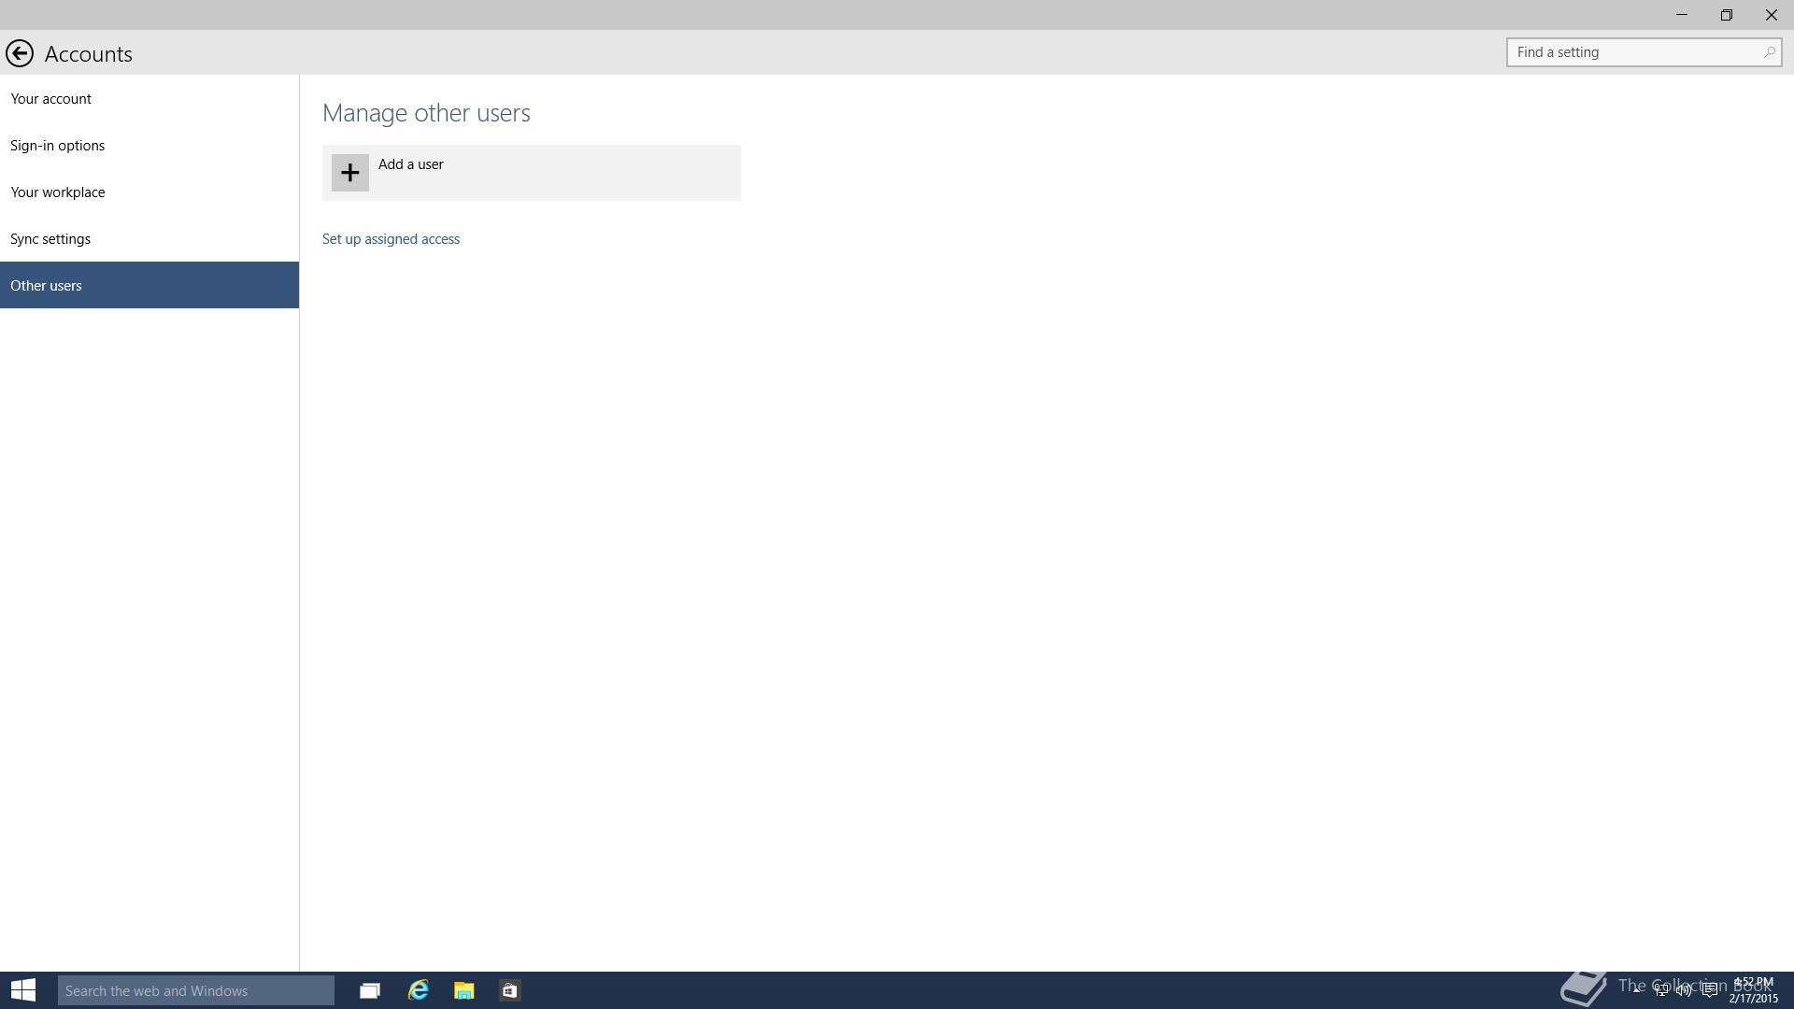Viewport: 1794px width, 1009px height.
Task: Launch Internet Explorer from the taskbar
Action: tap(418, 990)
